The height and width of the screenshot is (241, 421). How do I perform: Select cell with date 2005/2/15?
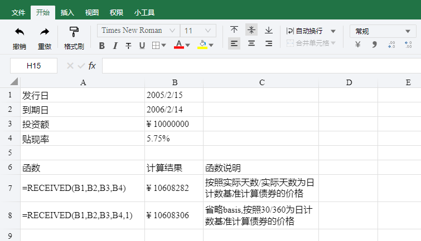tap(174, 95)
